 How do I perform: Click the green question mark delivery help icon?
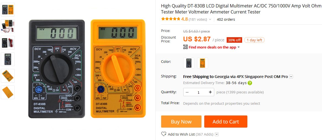pyautogui.click(x=250, y=83)
